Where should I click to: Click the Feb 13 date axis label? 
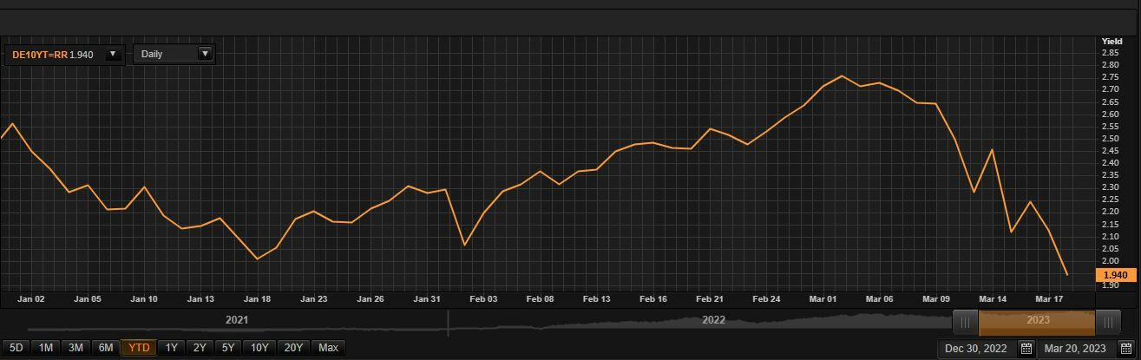pyautogui.click(x=597, y=299)
